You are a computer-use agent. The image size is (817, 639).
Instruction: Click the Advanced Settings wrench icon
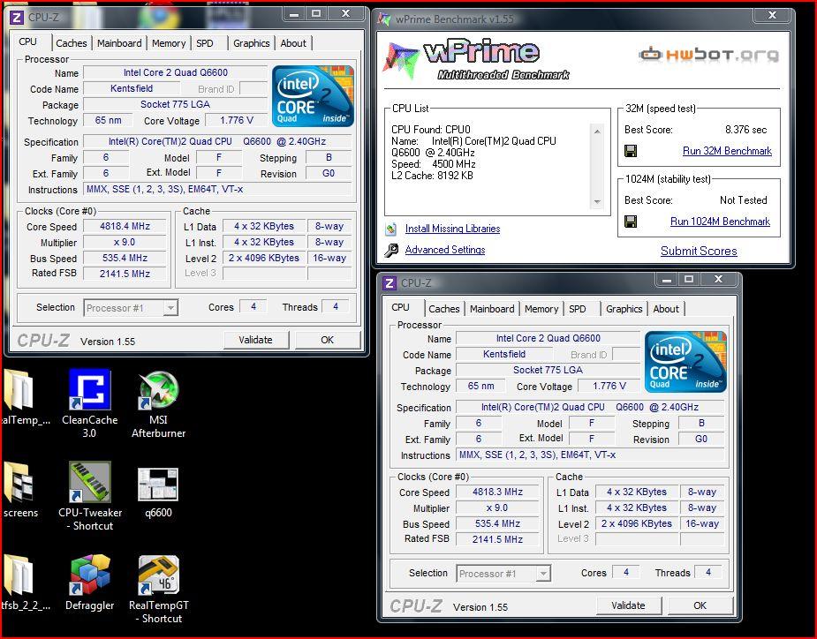391,251
